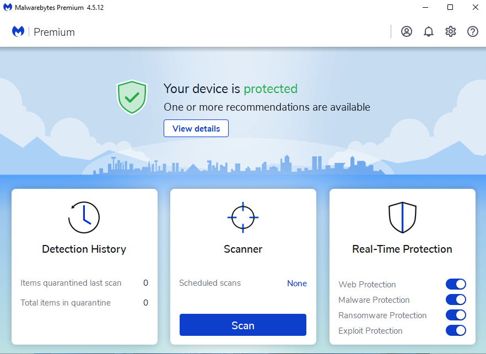
Task: Disable Exploit Protection
Action: [456, 330]
